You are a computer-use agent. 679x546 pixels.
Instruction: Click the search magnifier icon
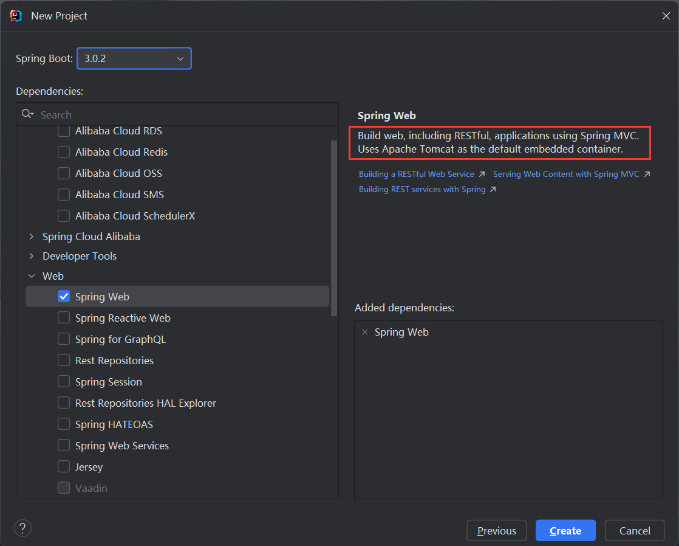[x=27, y=114]
